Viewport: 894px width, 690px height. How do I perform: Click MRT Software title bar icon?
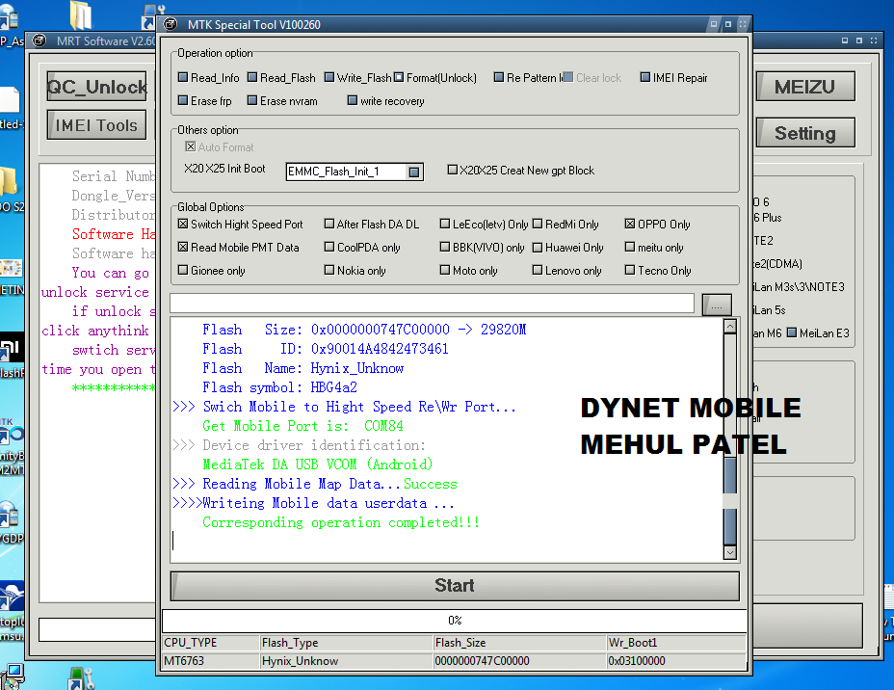pos(39,40)
